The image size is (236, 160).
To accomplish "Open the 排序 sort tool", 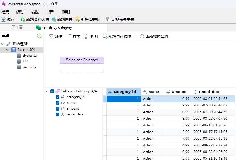I will (74, 36).
